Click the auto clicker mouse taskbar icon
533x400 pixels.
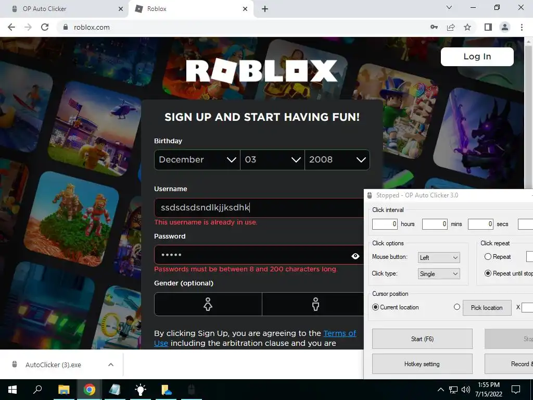192,390
